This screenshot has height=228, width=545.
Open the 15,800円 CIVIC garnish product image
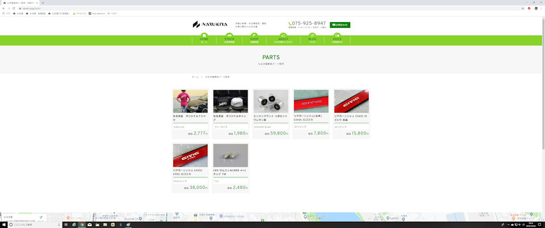tap(351, 102)
